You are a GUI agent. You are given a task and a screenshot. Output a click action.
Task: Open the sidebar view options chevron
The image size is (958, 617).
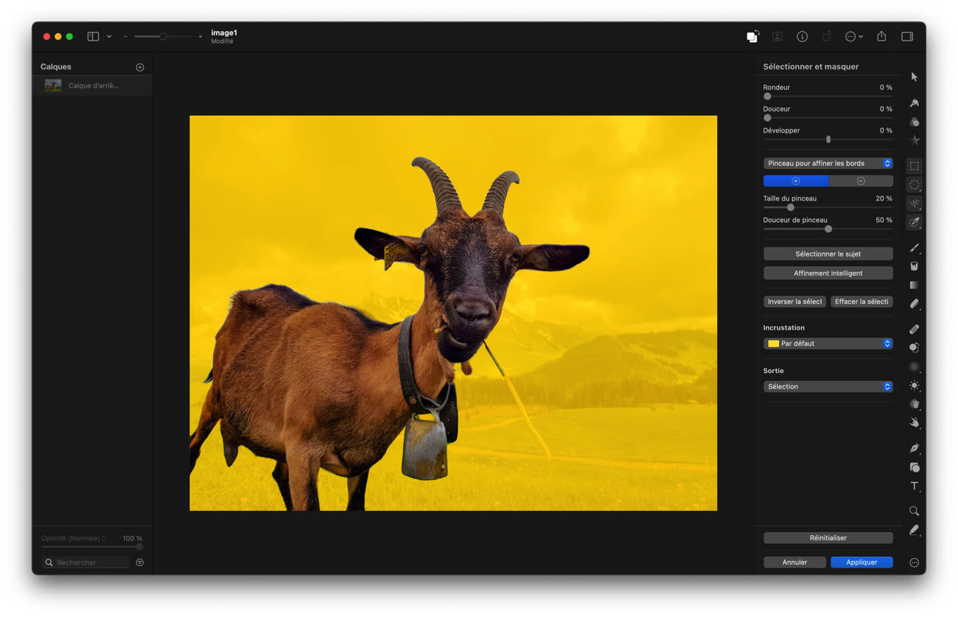109,36
